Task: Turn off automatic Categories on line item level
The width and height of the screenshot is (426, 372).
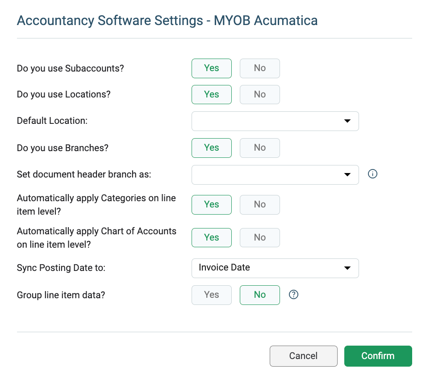Action: point(259,204)
